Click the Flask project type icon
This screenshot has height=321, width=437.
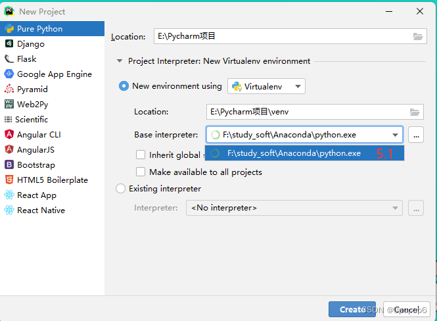coord(9,59)
